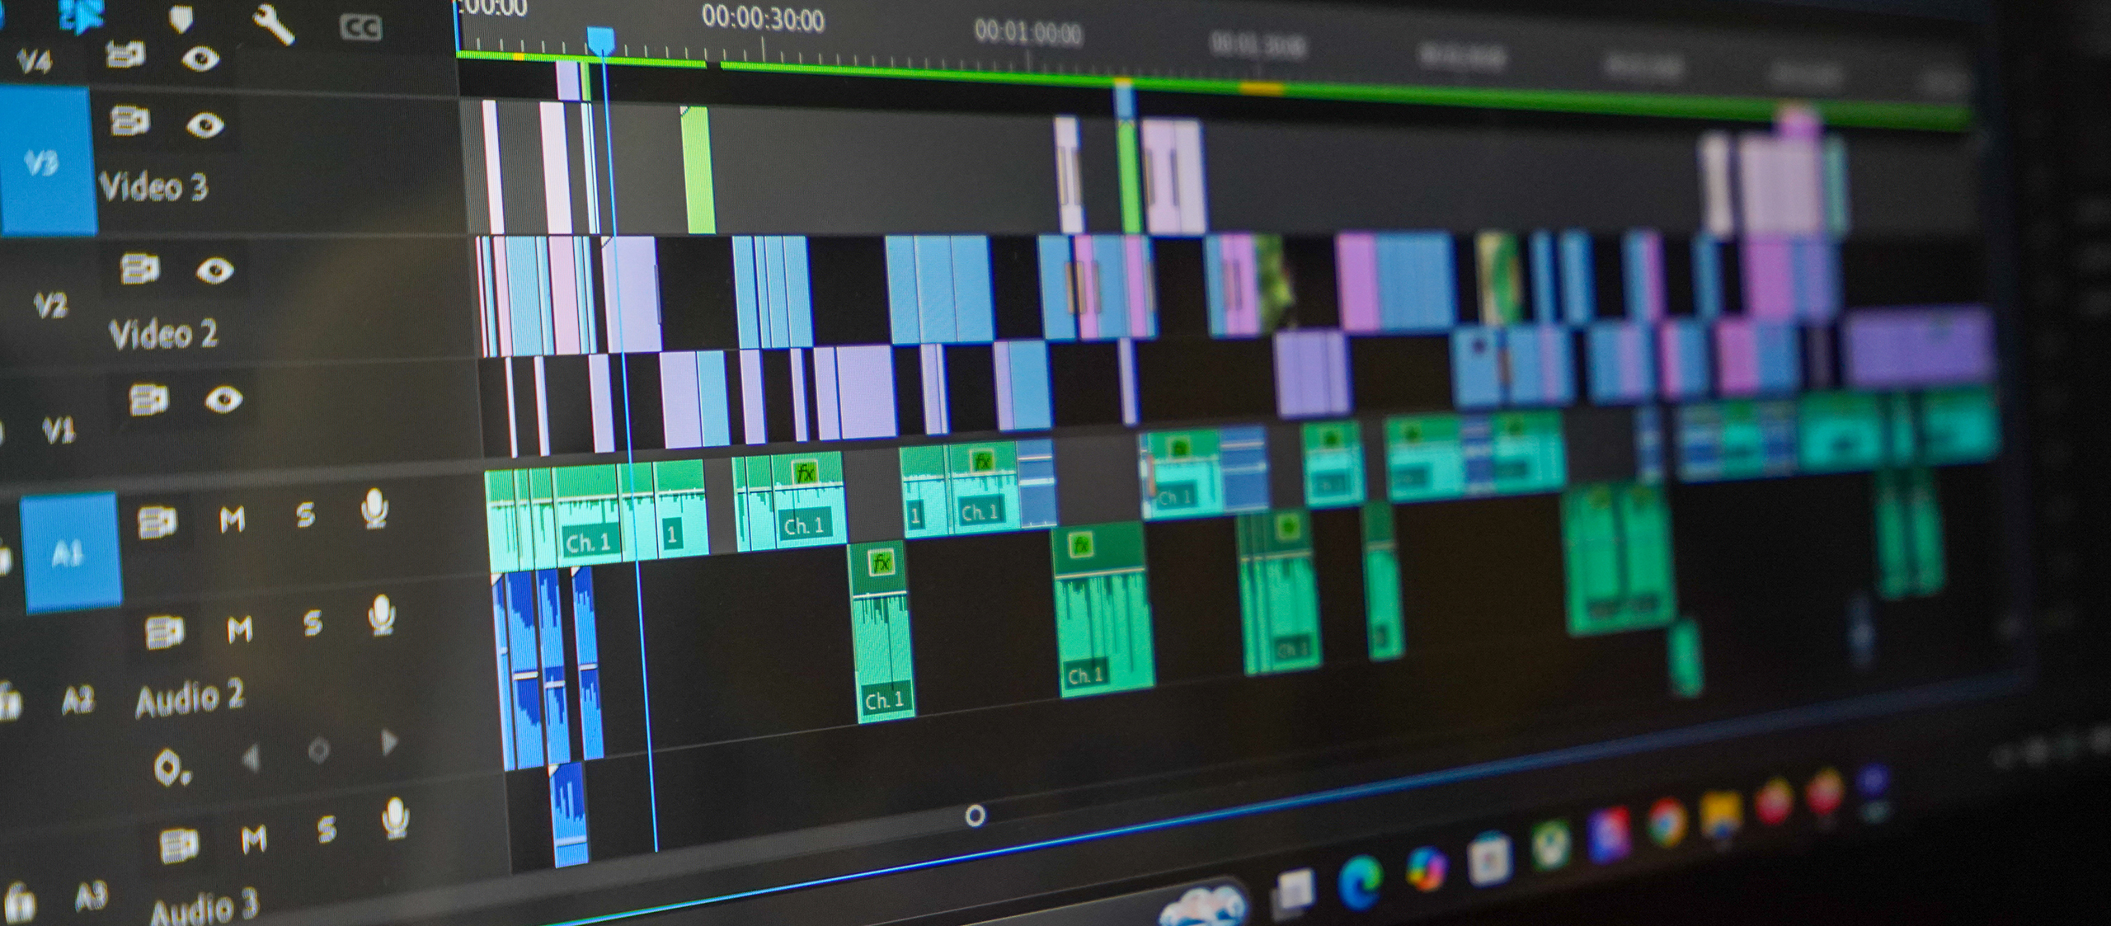Select the 'Video 2' track name
Image resolution: width=2111 pixels, height=926 pixels.
pos(163,334)
